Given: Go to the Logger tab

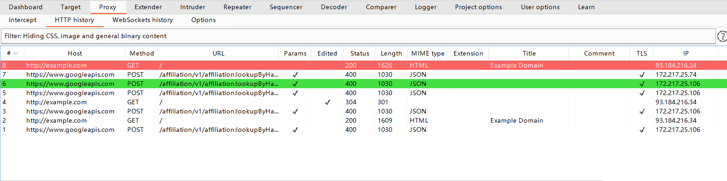Looking at the screenshot, I should pyautogui.click(x=426, y=7).
